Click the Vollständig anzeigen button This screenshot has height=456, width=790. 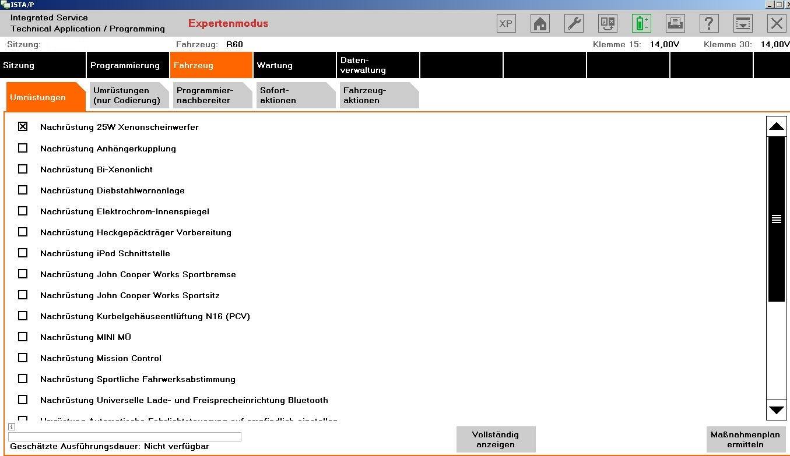pos(495,440)
